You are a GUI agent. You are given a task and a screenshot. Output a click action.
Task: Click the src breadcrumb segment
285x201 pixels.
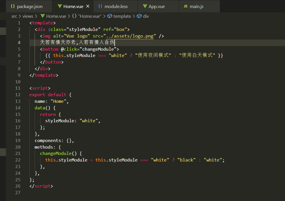pos(14,16)
